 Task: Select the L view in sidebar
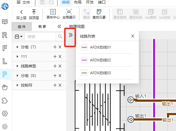pyautogui.click(x=5, y=61)
